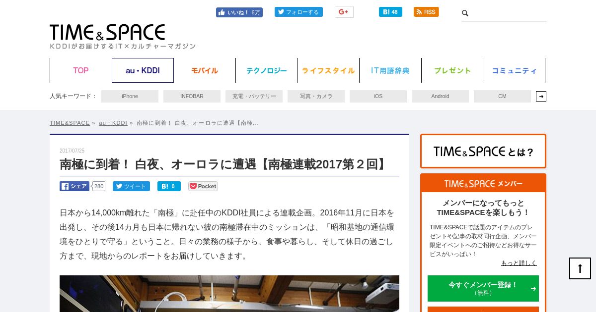The image size is (596, 312).
Task: Open the コミュニティ navigation tab
Action: 514,70
